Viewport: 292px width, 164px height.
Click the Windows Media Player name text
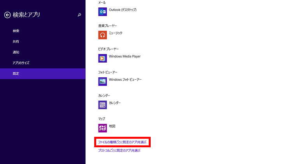125,56
